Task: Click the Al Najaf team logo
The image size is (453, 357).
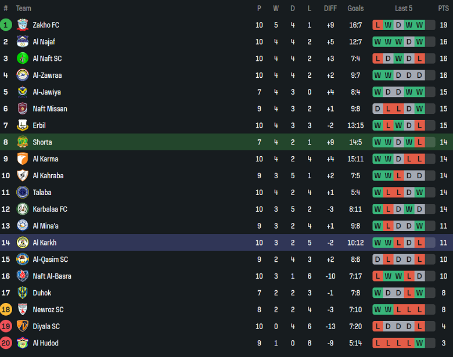Action: (22, 42)
